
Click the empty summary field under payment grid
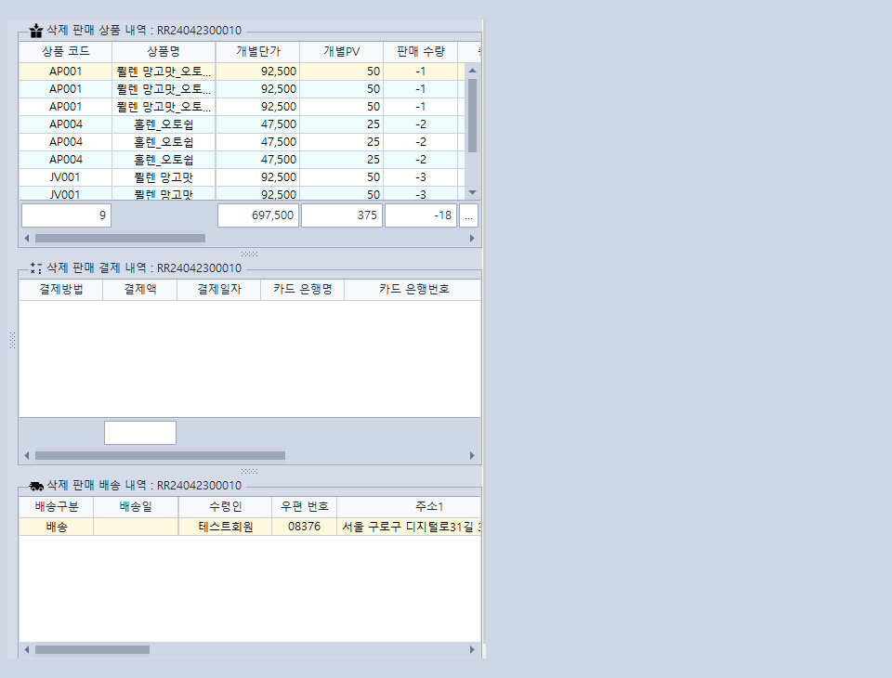click(x=139, y=433)
